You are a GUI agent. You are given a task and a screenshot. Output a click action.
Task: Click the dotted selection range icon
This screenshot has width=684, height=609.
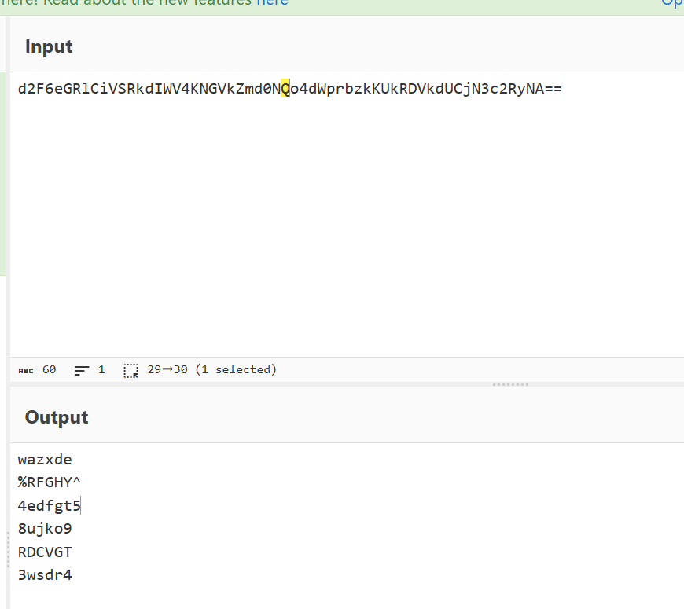131,371
